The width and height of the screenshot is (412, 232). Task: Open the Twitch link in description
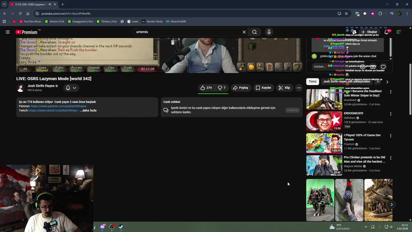54,111
